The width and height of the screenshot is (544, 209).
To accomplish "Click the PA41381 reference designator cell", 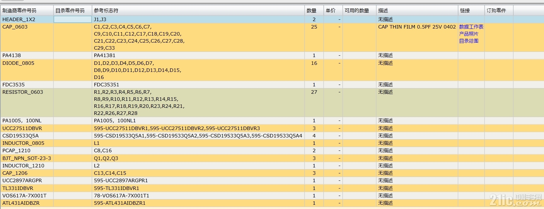I will coord(198,55).
